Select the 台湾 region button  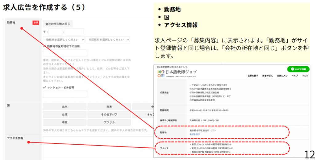64,115
